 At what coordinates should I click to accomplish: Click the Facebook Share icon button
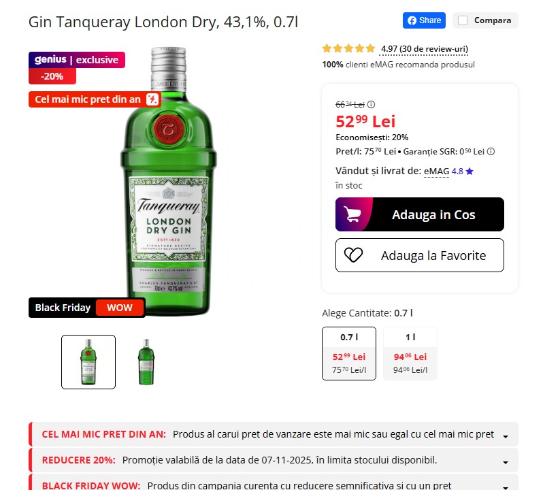coord(424,20)
